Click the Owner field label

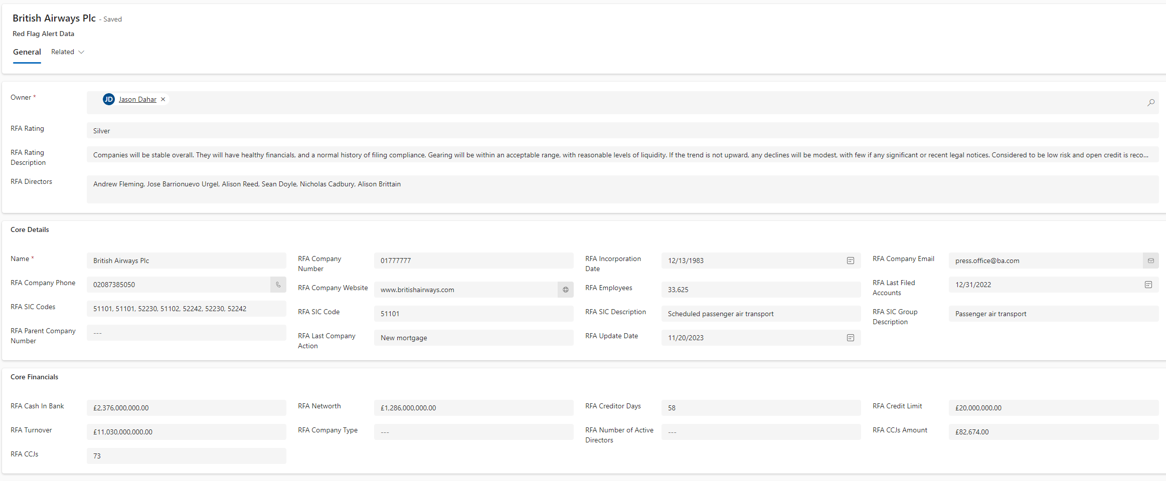point(21,97)
